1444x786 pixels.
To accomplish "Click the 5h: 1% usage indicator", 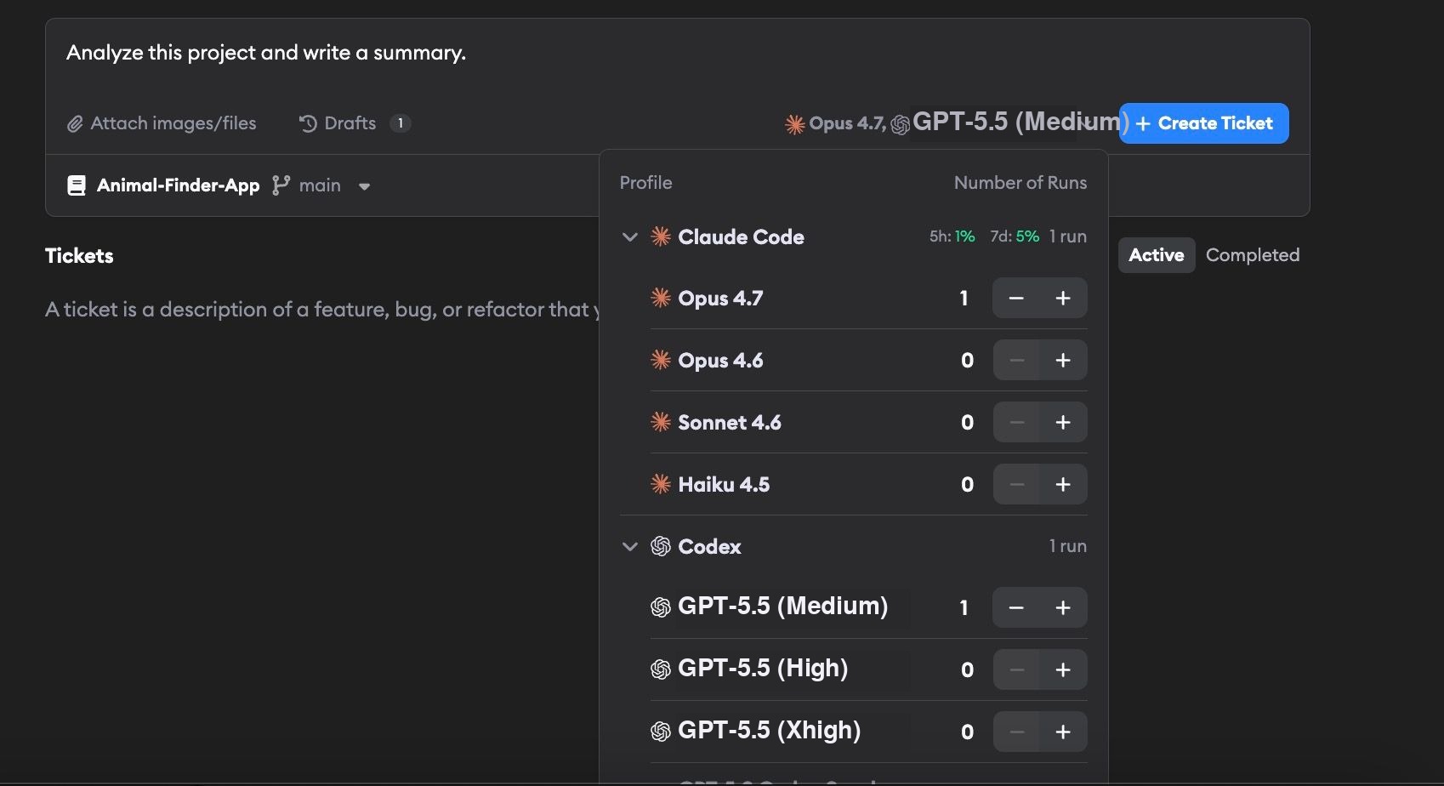I will (x=952, y=236).
